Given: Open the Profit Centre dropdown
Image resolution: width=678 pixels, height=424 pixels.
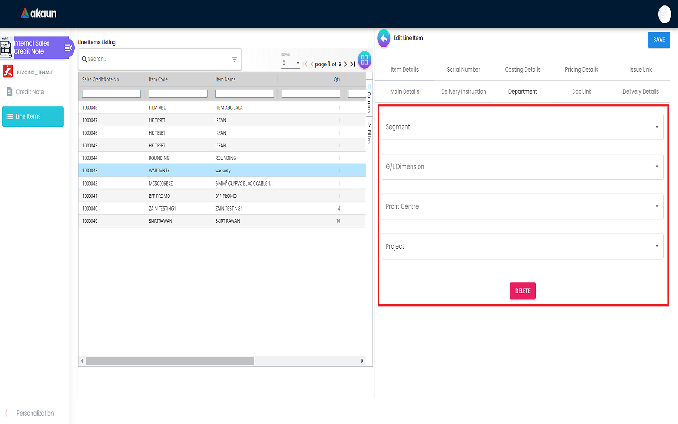Looking at the screenshot, I should (x=522, y=207).
